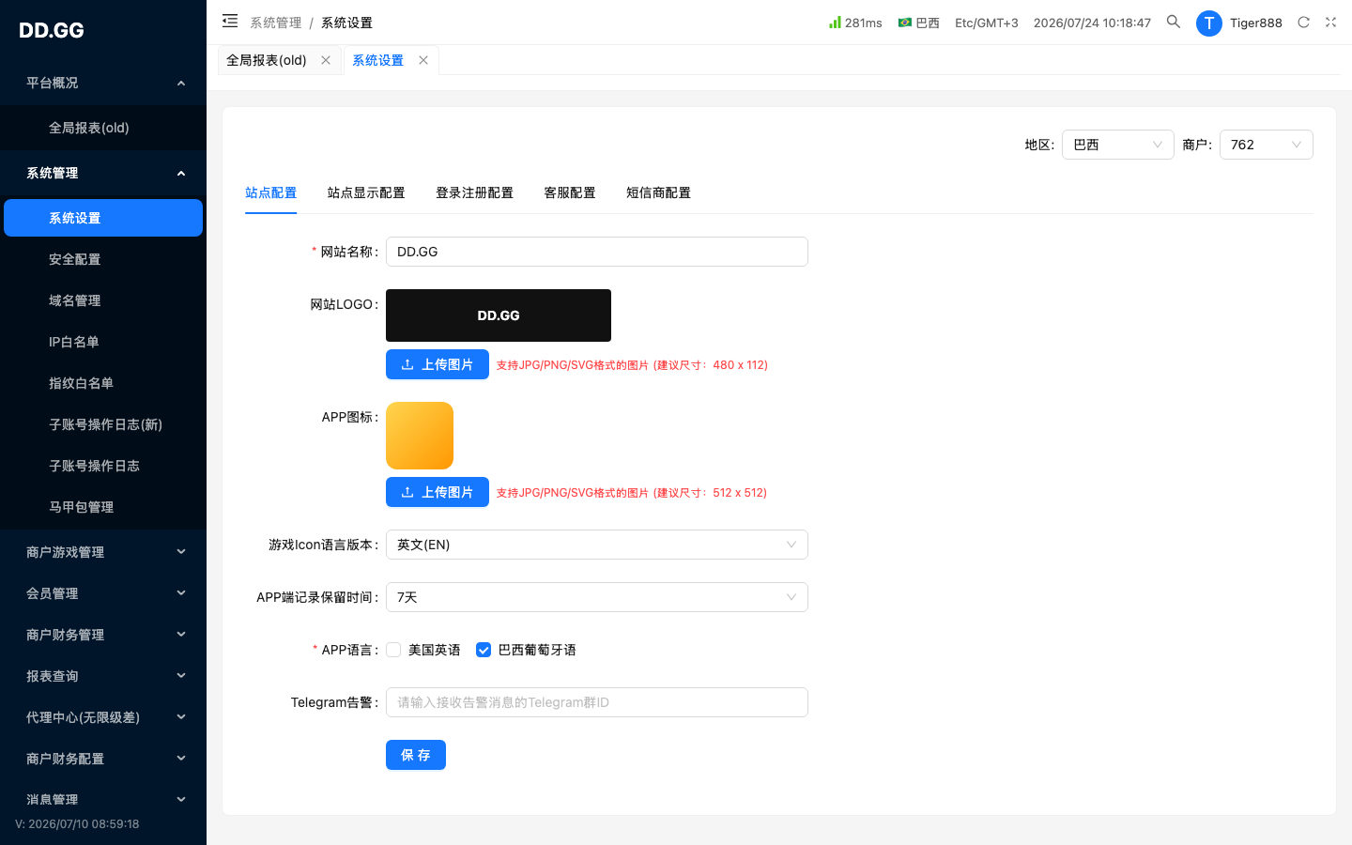This screenshot has height=845, width=1352.
Task: Open 指纹白名单 in the sidebar
Action: pyautogui.click(x=103, y=383)
